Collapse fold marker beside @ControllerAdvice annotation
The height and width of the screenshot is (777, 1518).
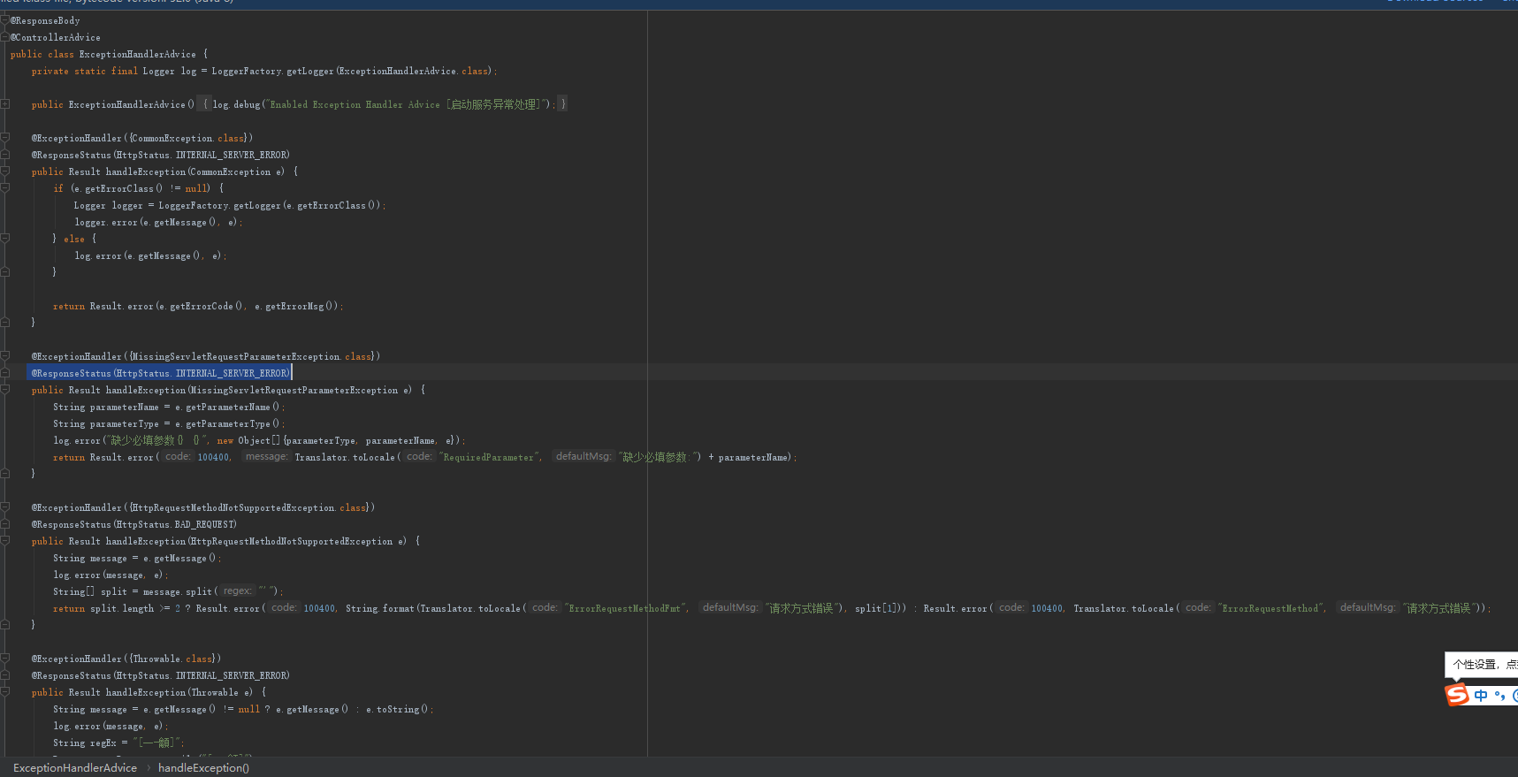4,37
